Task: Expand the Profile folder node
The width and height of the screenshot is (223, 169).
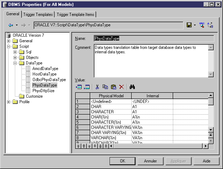Action: [9, 102]
